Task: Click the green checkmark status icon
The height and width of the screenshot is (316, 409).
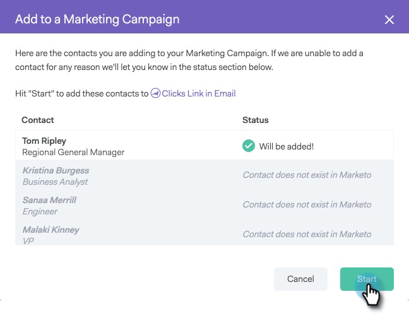Action: pos(249,146)
